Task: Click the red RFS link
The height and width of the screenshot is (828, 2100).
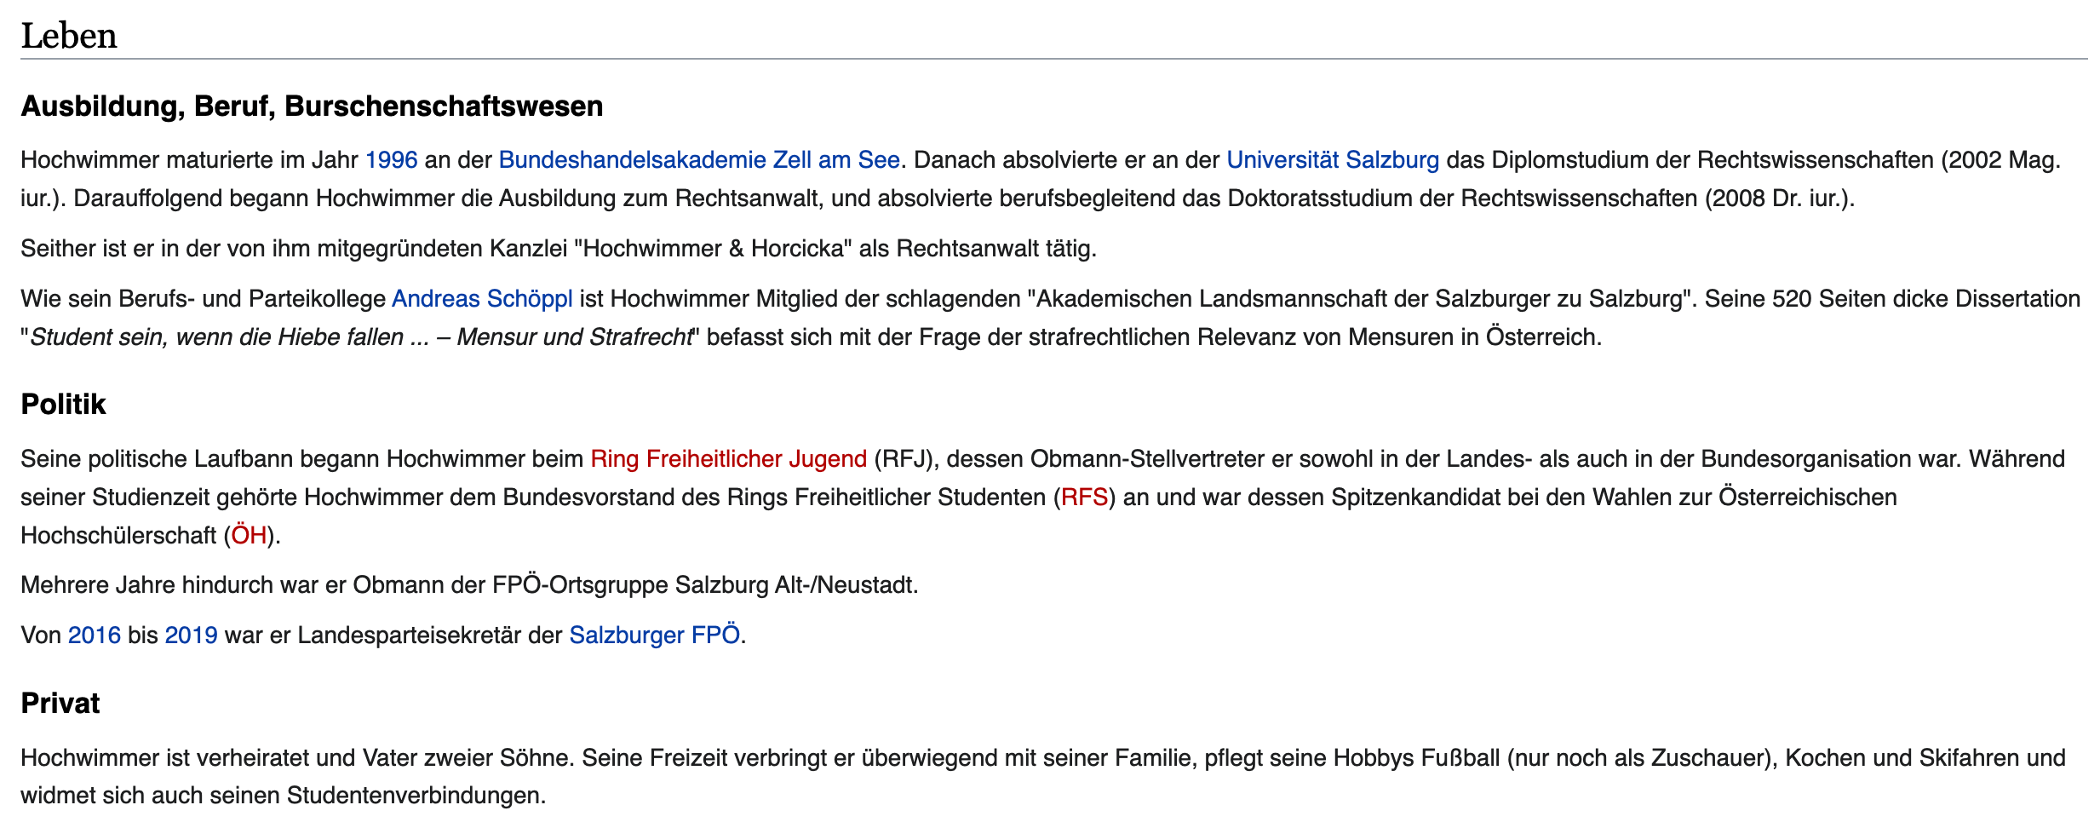Action: tap(1084, 497)
